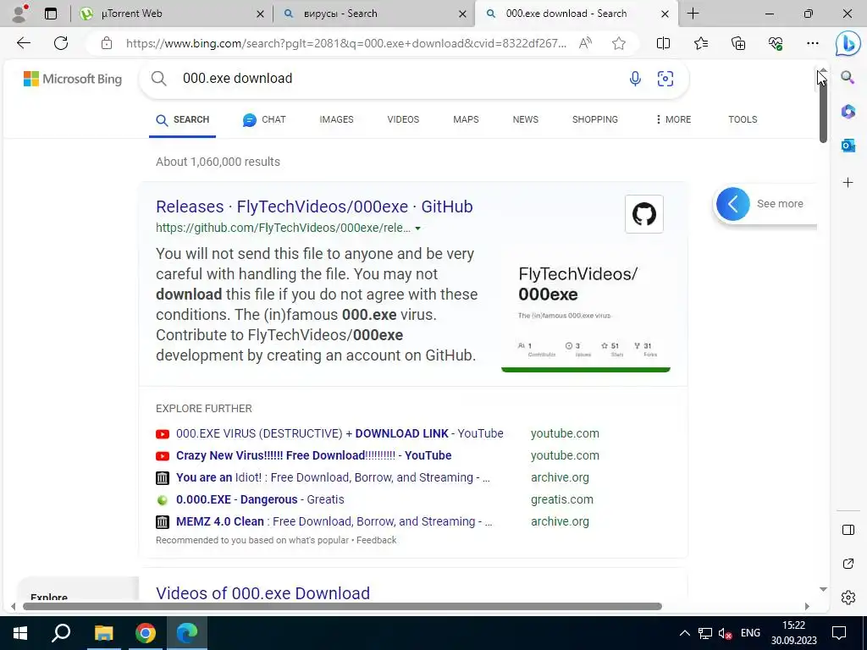
Task: Select the IMAGES search tab
Action: [x=336, y=119]
